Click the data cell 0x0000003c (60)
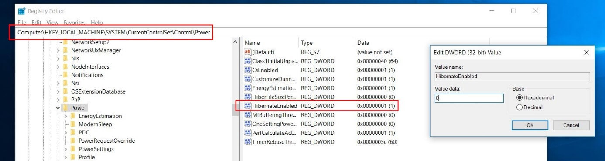 pyautogui.click(x=377, y=141)
